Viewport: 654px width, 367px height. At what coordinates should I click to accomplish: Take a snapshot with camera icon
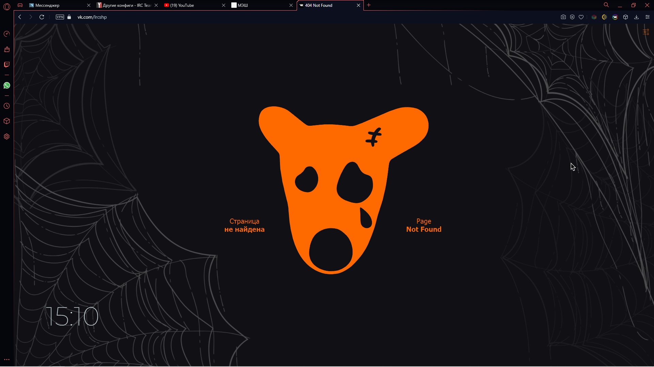[x=563, y=17]
